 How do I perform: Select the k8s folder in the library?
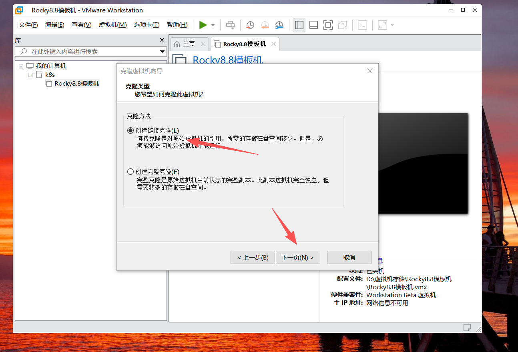click(50, 75)
